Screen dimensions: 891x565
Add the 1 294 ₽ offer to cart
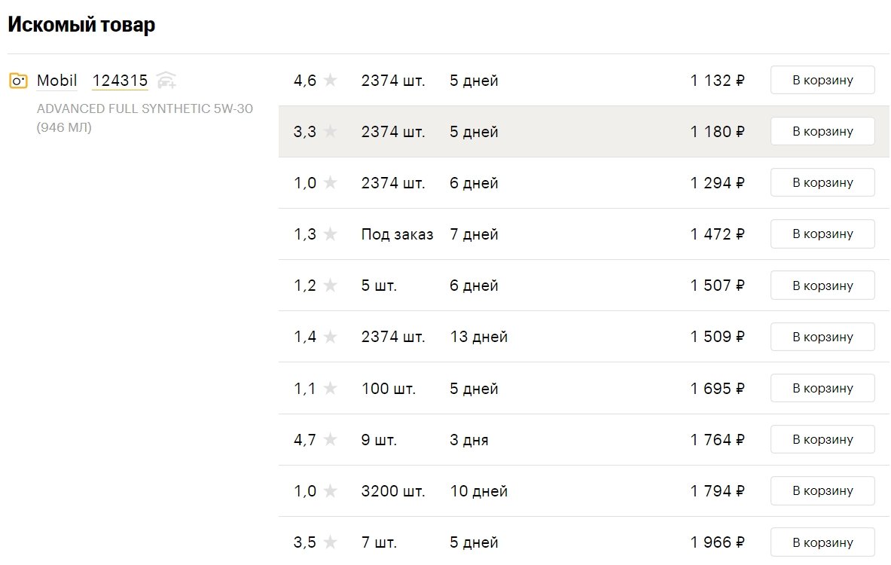[822, 182]
